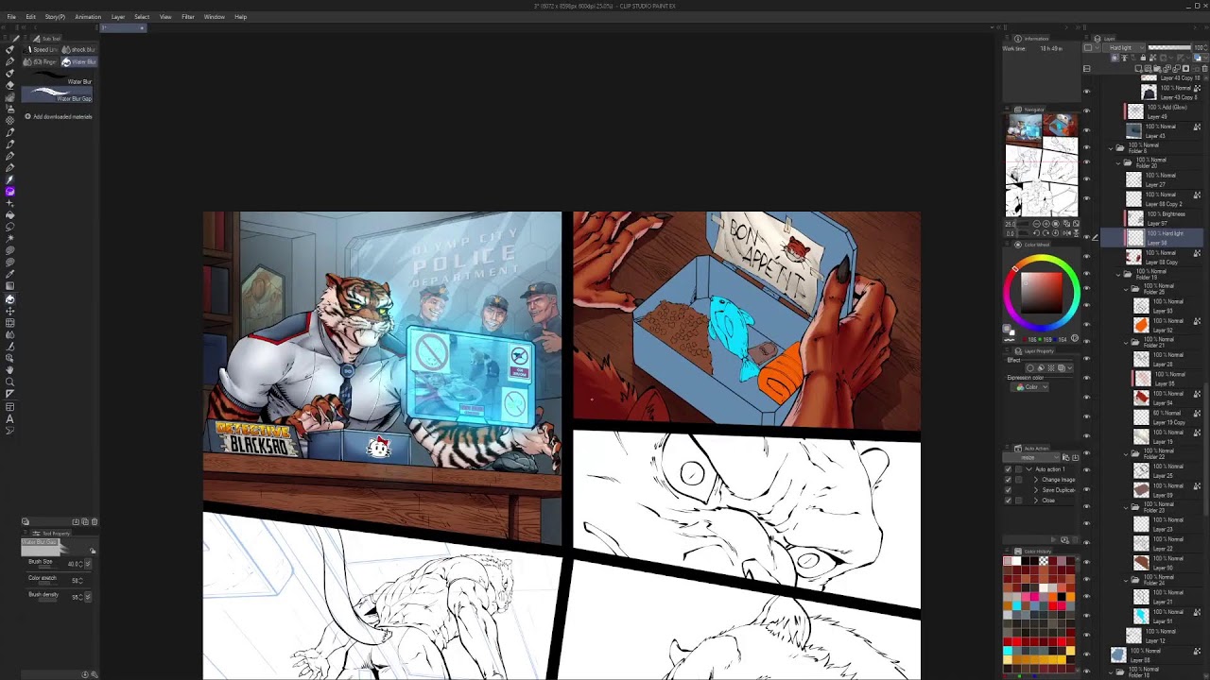Toggle visibility of Layer 12
Viewport: 1210px width, 680px height.
tap(1086, 637)
